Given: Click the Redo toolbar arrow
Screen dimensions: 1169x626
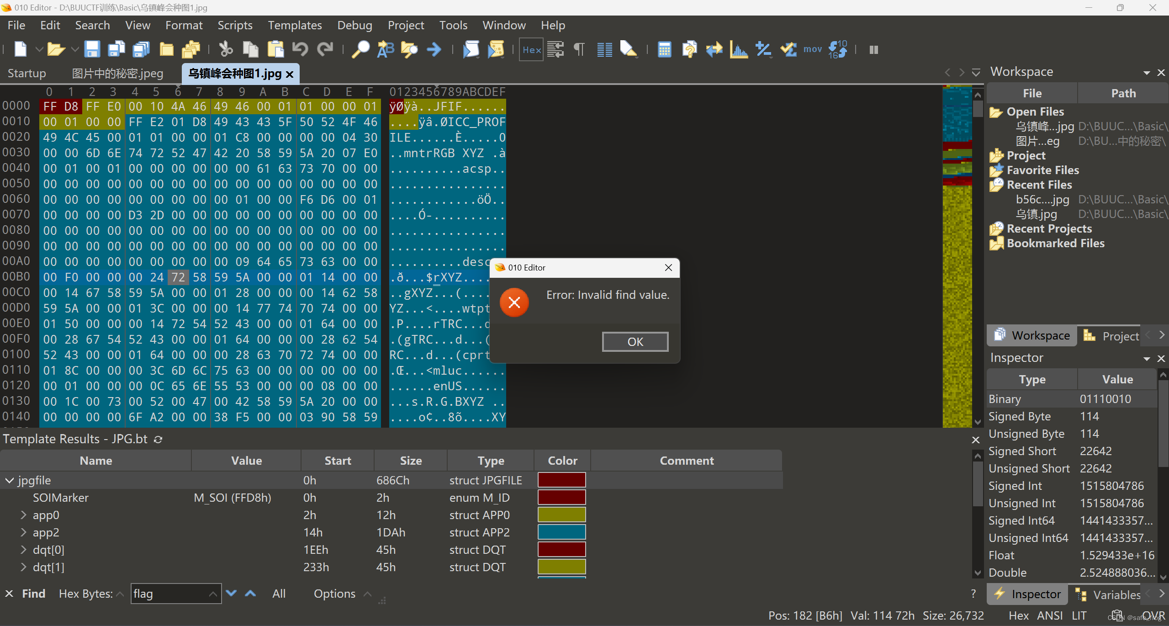Looking at the screenshot, I should tap(325, 49).
